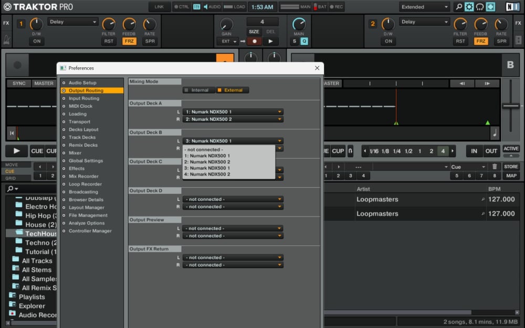The height and width of the screenshot is (328, 525).
Task: Click the browser search magnifier icon
Action: coord(10,189)
